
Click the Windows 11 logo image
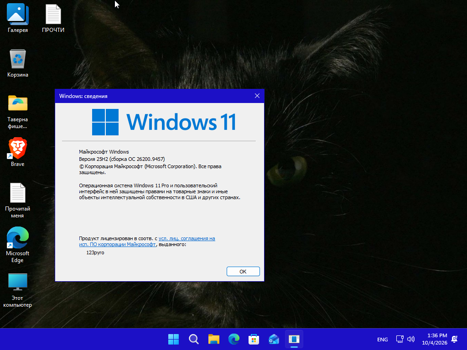point(164,122)
